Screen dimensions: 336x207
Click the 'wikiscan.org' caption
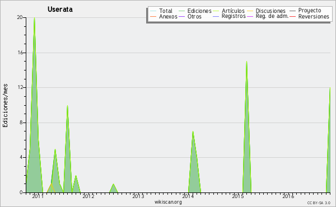coord(168,202)
